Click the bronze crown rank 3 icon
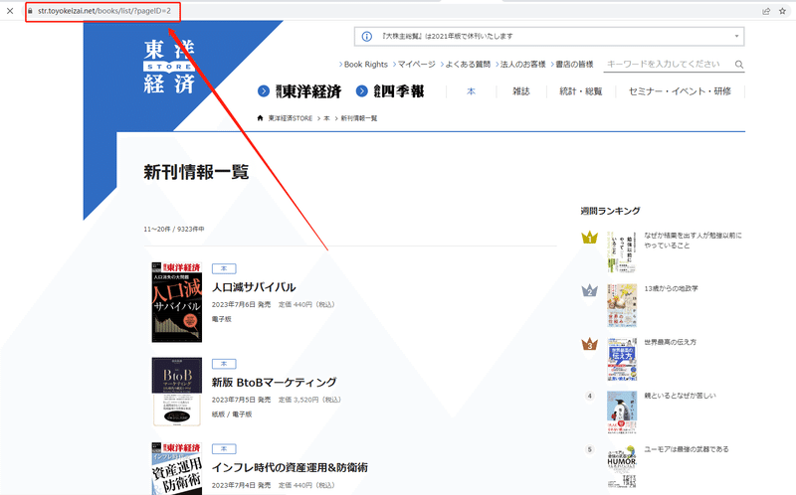This screenshot has height=495, width=796. [589, 344]
